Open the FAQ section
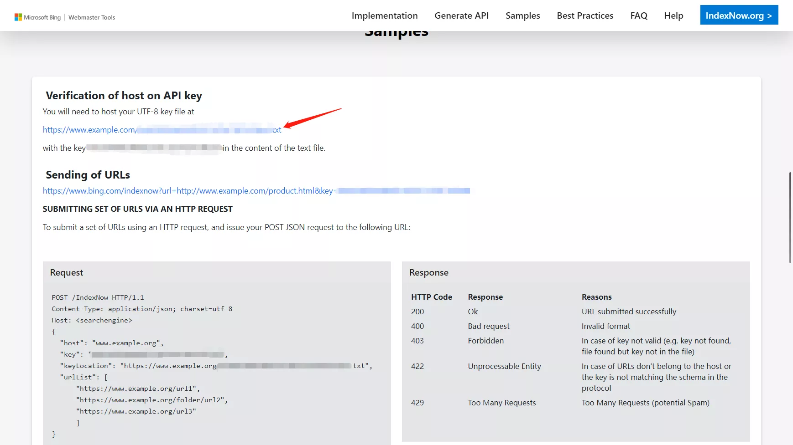 tap(638, 15)
